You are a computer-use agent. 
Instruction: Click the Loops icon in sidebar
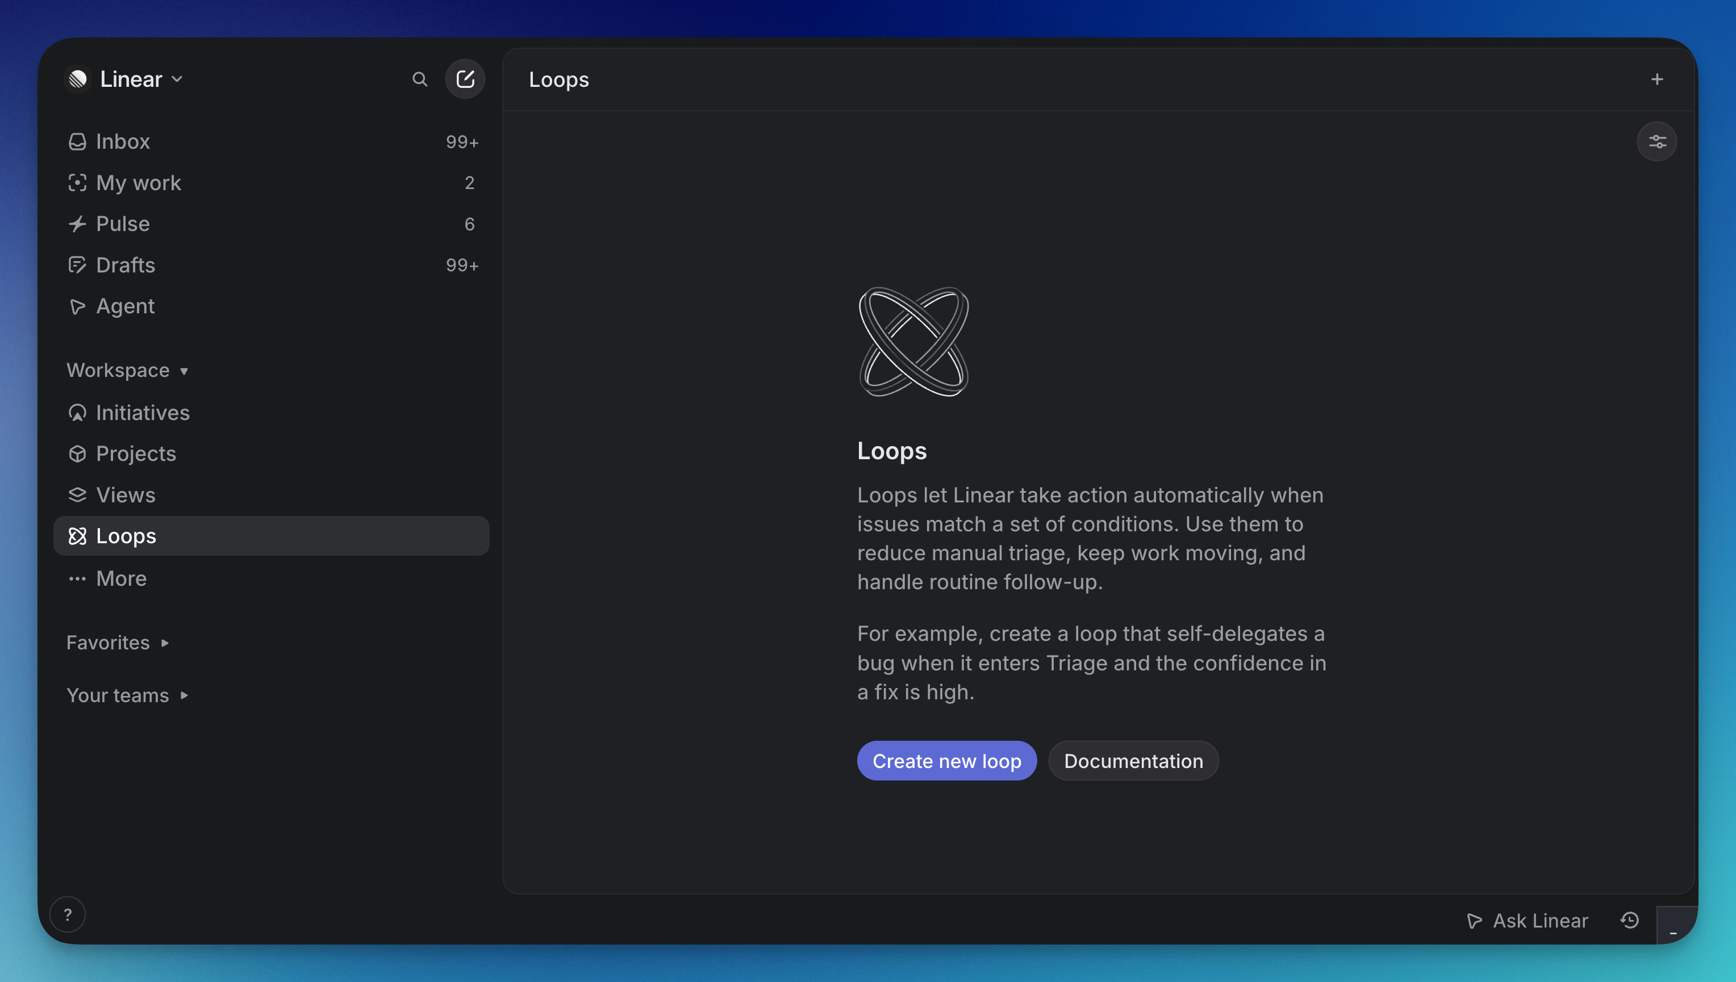[78, 536]
